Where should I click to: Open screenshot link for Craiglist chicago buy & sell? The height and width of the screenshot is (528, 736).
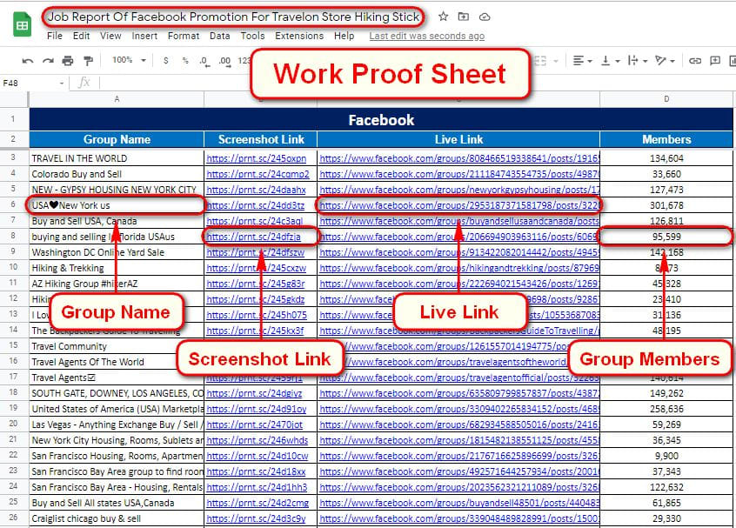point(256,518)
